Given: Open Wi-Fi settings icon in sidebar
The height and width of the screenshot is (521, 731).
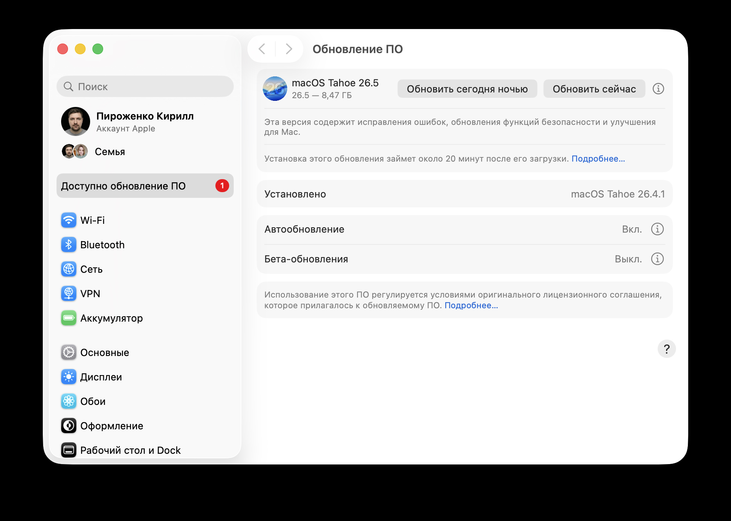Looking at the screenshot, I should coord(69,220).
